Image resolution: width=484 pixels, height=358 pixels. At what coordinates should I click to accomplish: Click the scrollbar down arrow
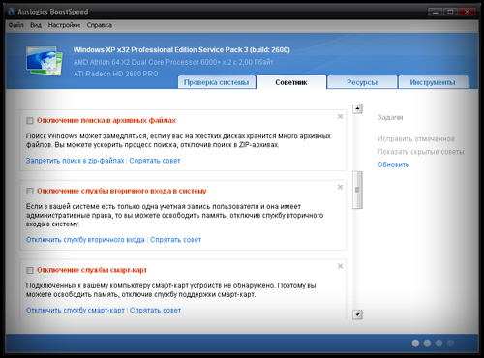357,314
